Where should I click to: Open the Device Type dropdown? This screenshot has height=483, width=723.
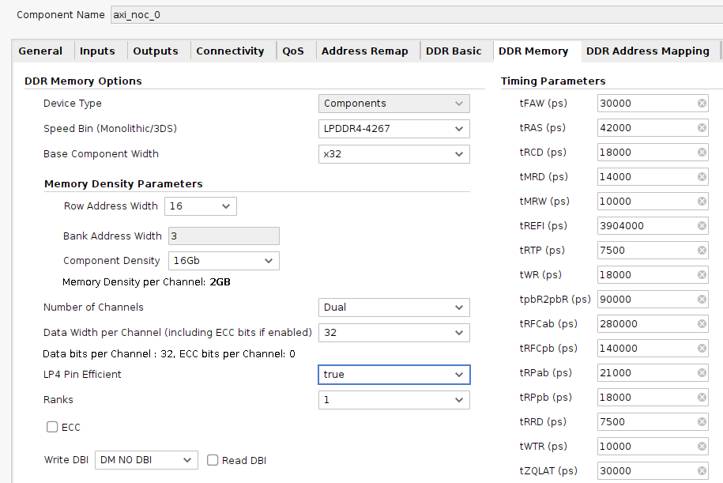point(394,103)
